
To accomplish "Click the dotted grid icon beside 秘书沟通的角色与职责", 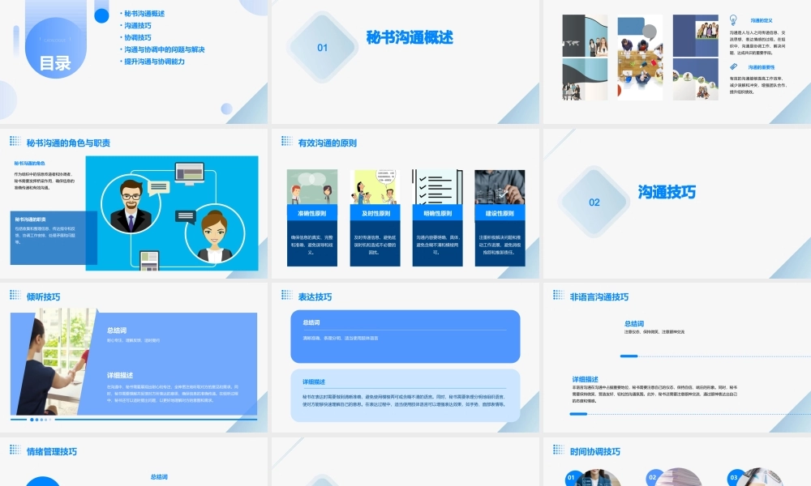I will [x=15, y=141].
